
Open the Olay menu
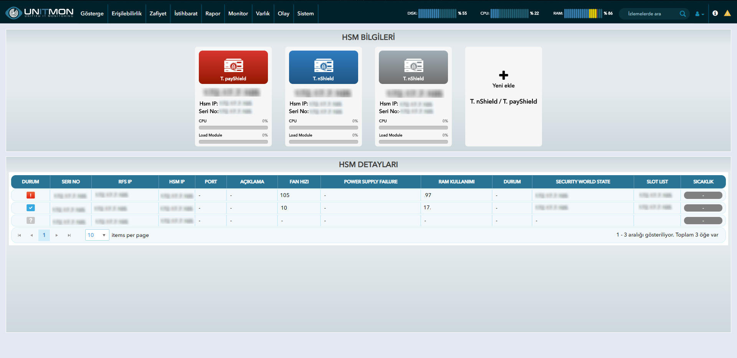tap(284, 13)
